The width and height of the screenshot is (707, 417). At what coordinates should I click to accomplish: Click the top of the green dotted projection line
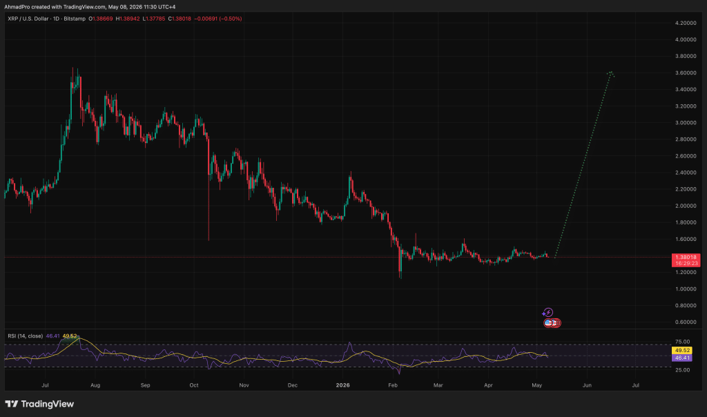coord(610,72)
